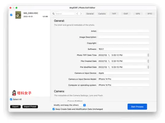Click the search magnifier icon
The height and width of the screenshot is (123, 165).
53,14
